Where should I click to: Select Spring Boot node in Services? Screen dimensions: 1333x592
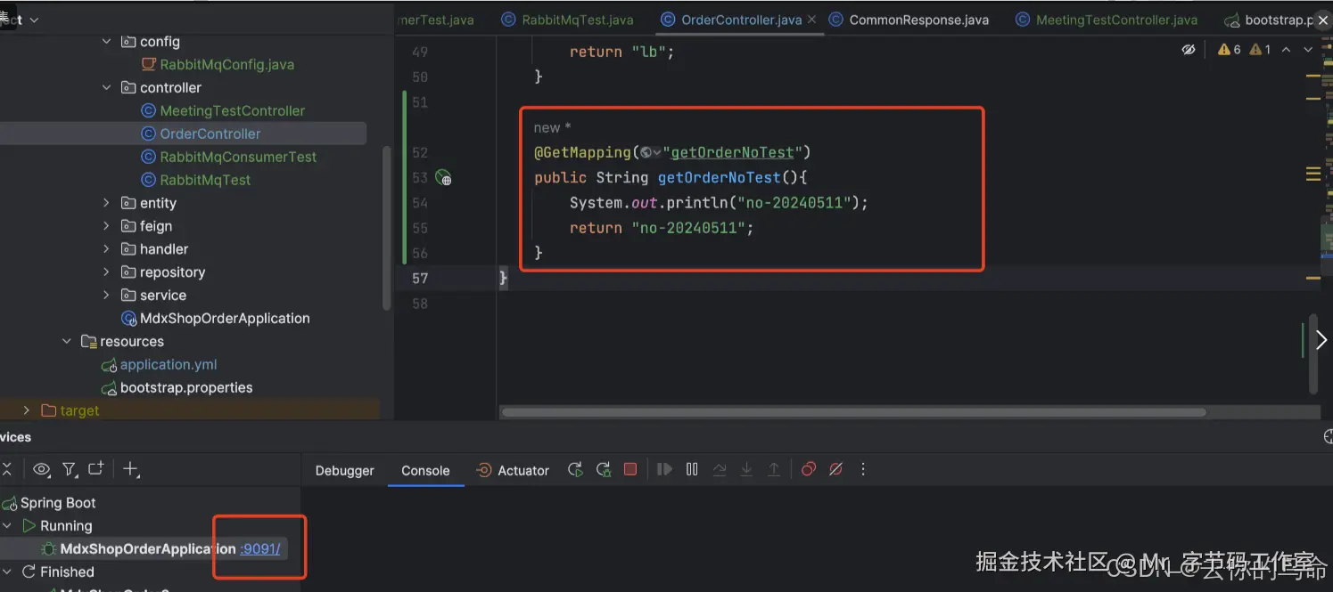point(48,503)
